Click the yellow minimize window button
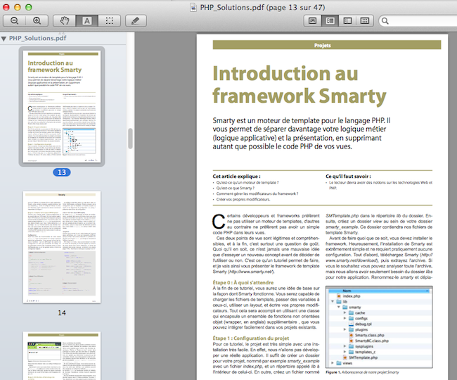This screenshot has height=380, width=457. pos(17,7)
